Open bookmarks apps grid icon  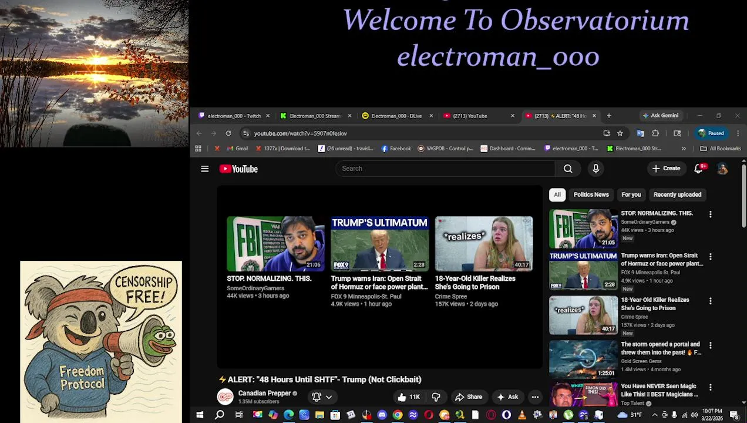[x=198, y=149]
